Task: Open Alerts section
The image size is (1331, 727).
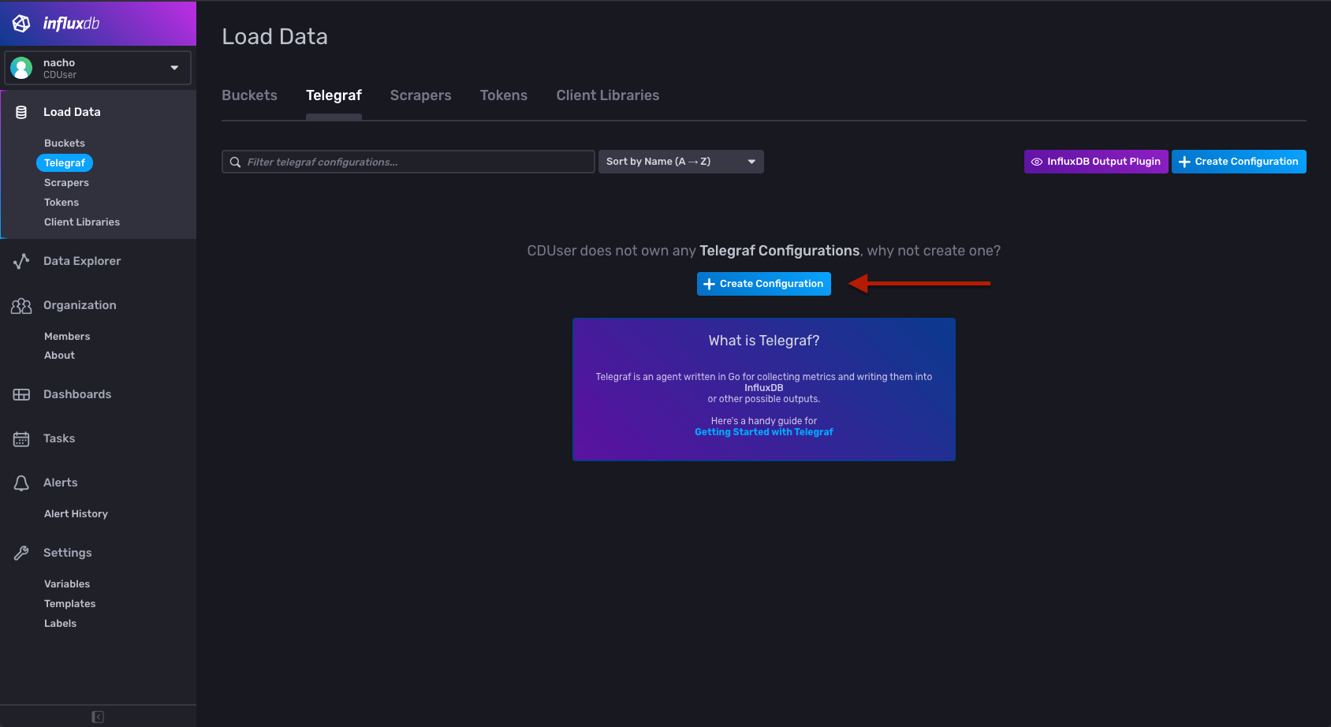Action: (x=61, y=483)
